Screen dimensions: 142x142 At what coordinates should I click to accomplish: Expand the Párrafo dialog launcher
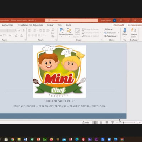tap(56, 40)
